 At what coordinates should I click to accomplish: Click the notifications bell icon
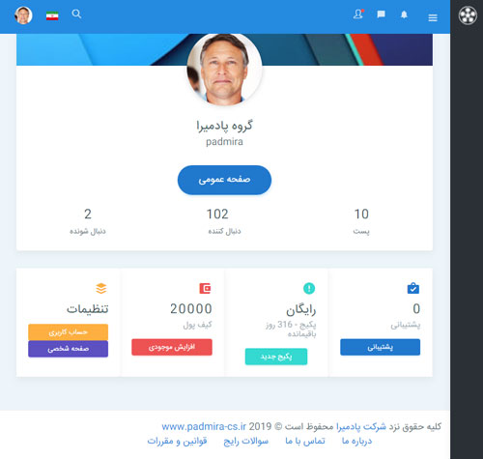pyautogui.click(x=404, y=14)
